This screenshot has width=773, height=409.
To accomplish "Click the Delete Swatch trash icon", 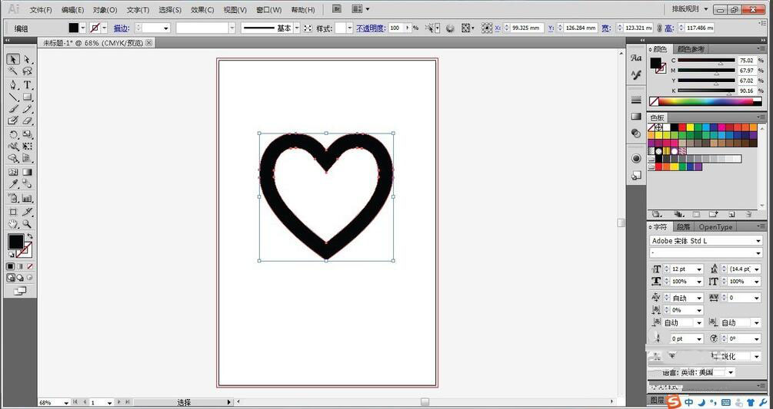I will tap(749, 214).
